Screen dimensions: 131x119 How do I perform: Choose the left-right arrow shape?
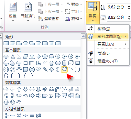point(32,89)
